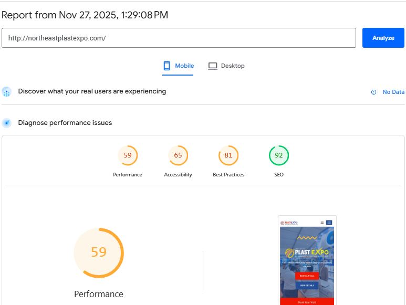
Task: Click the Plast Expo logo in the page screenshot
Action: point(289,223)
